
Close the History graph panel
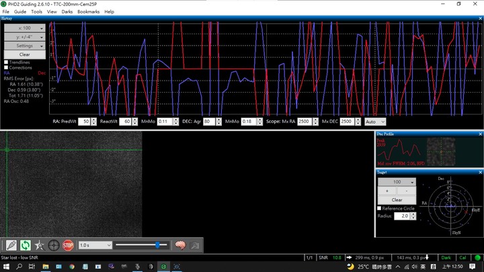480,19
